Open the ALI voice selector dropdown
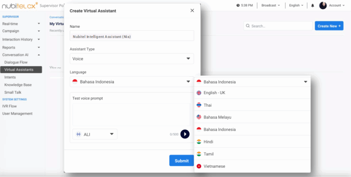 tap(95, 134)
